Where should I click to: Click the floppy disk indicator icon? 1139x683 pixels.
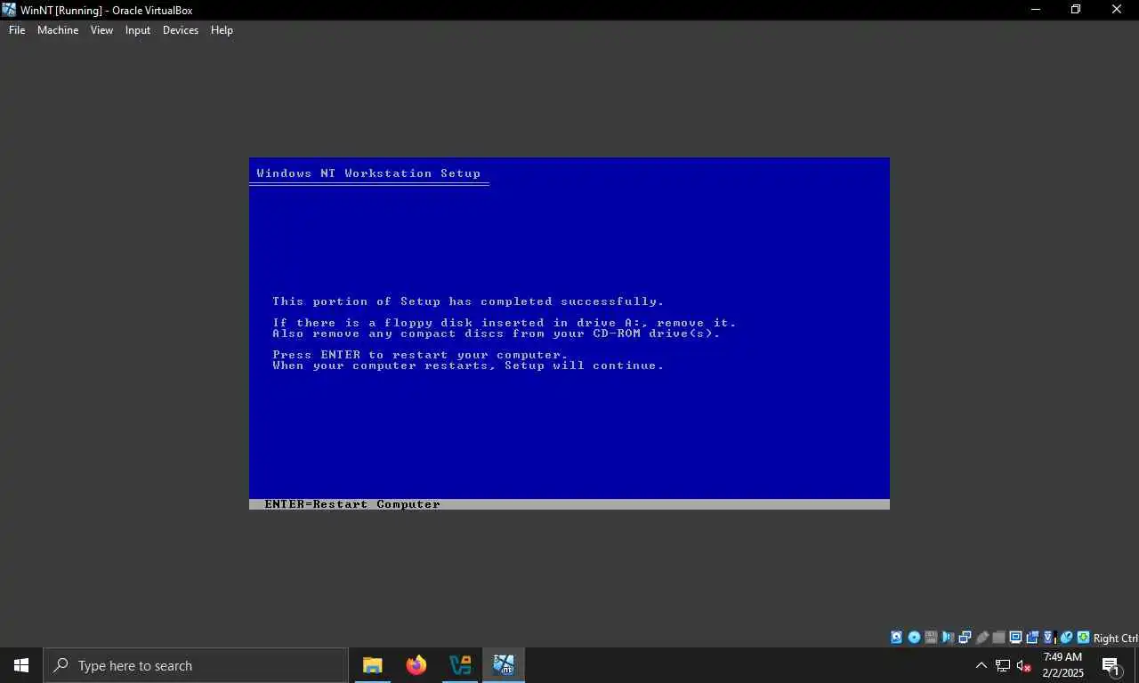pyautogui.click(x=930, y=638)
